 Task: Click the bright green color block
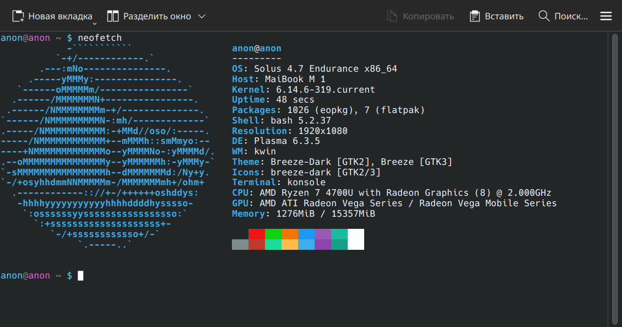coord(273,234)
